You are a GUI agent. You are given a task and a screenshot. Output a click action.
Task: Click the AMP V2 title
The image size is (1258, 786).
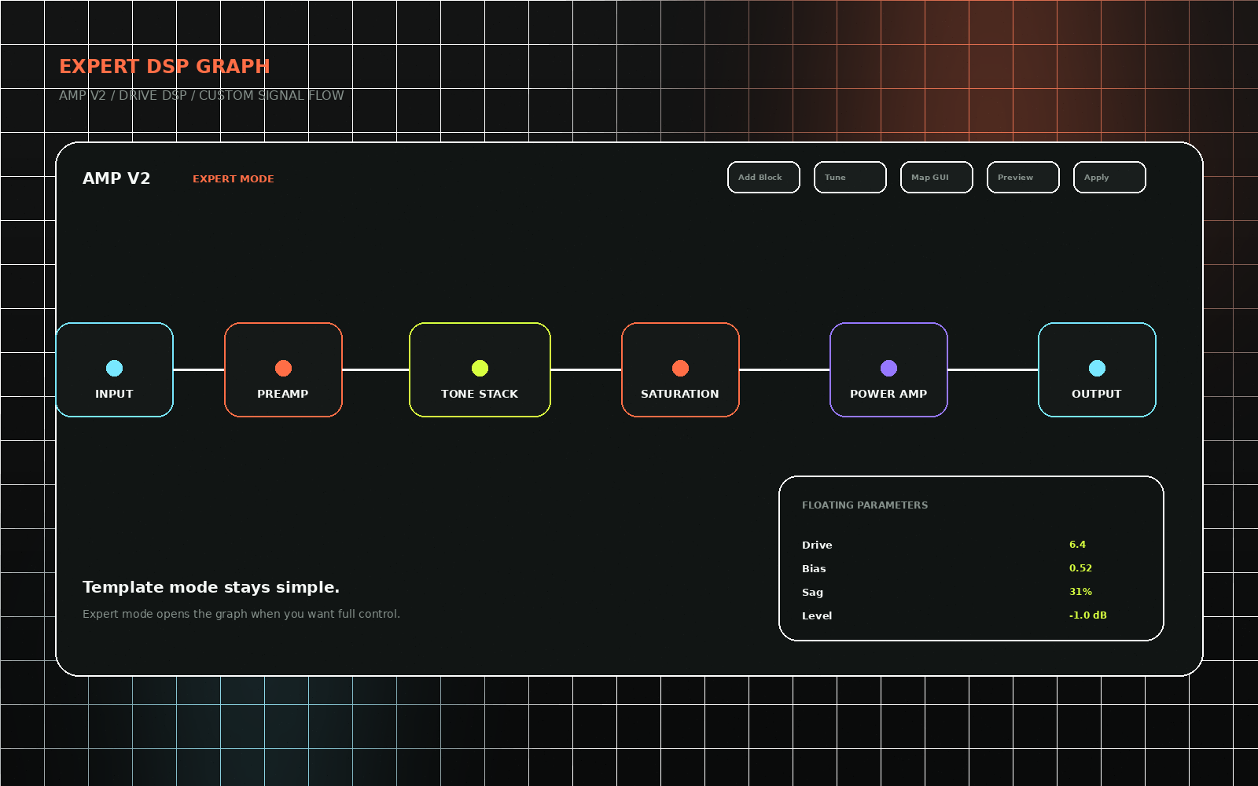116,178
